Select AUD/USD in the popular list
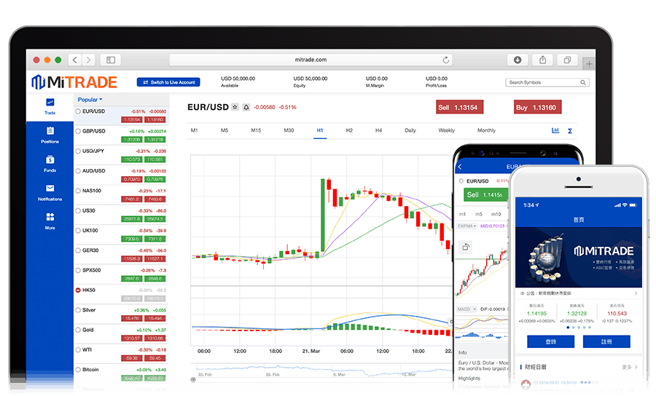This screenshot has width=656, height=396. tap(121, 175)
